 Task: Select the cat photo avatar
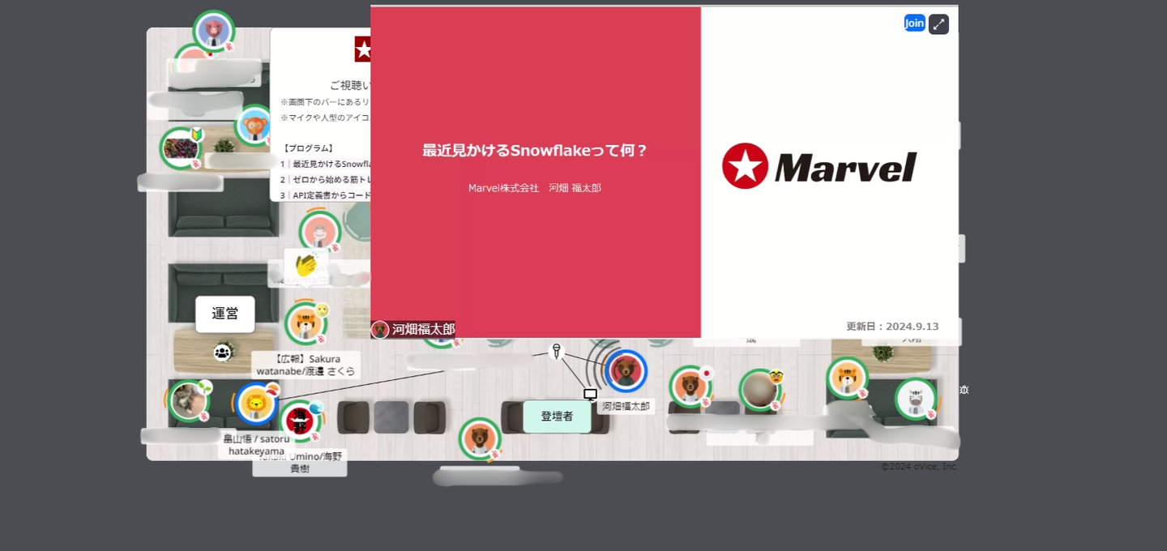(x=189, y=401)
